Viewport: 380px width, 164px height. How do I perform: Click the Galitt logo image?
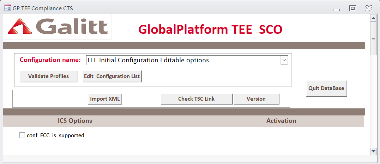(x=58, y=27)
